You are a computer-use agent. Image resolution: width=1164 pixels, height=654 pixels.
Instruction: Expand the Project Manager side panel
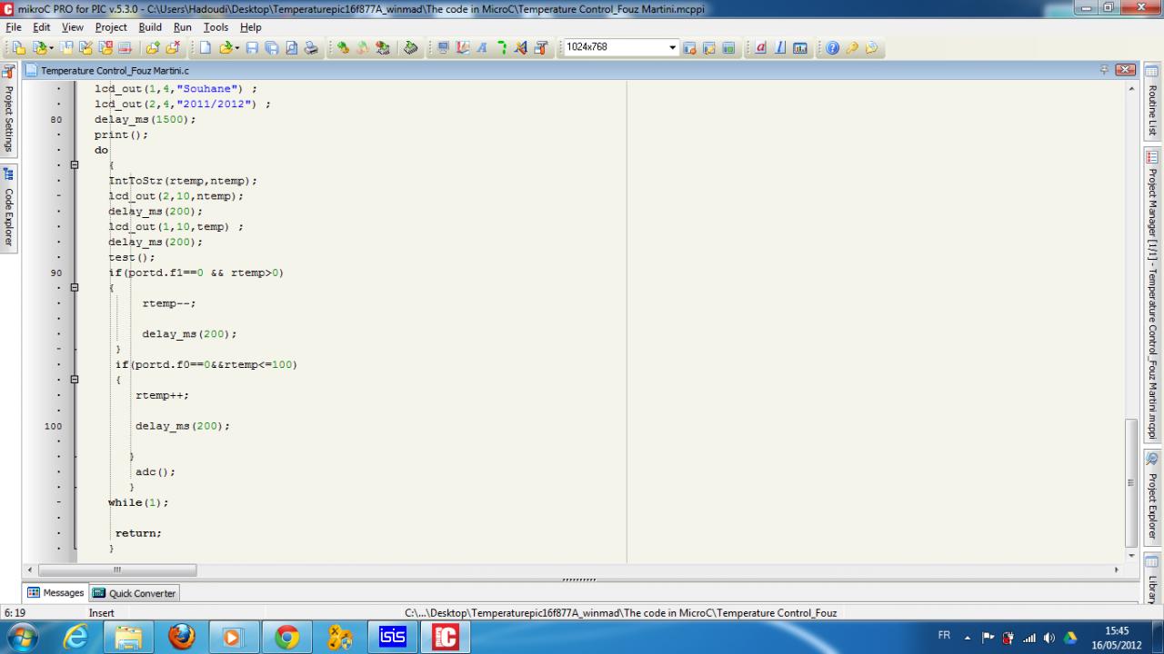tap(1153, 296)
